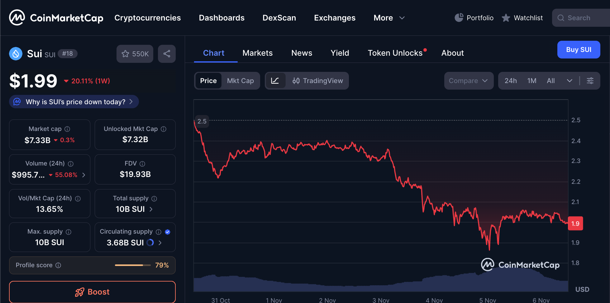The height and width of the screenshot is (303, 610).
Task: Expand the time range chevron dropdown
Action: coord(569,81)
